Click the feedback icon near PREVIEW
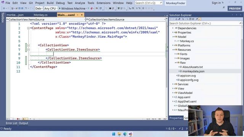The image size is (244, 137). 224,8
